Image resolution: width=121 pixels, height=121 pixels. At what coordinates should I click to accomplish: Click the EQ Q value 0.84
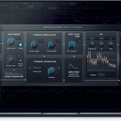pyautogui.click(x=101, y=38)
